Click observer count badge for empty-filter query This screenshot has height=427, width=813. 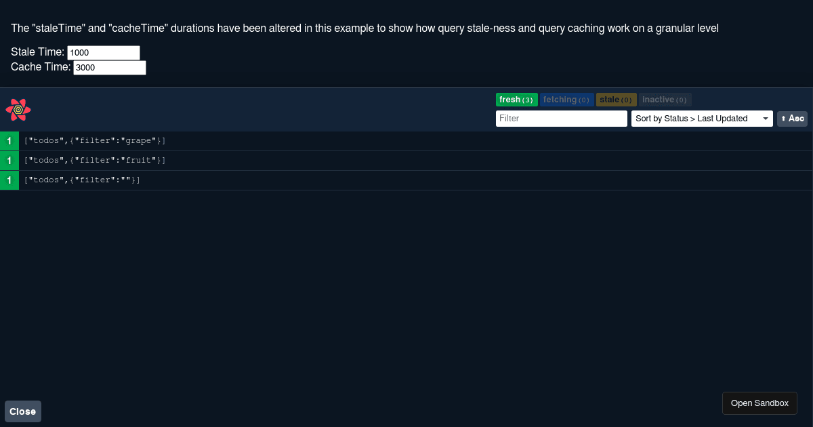coord(9,180)
